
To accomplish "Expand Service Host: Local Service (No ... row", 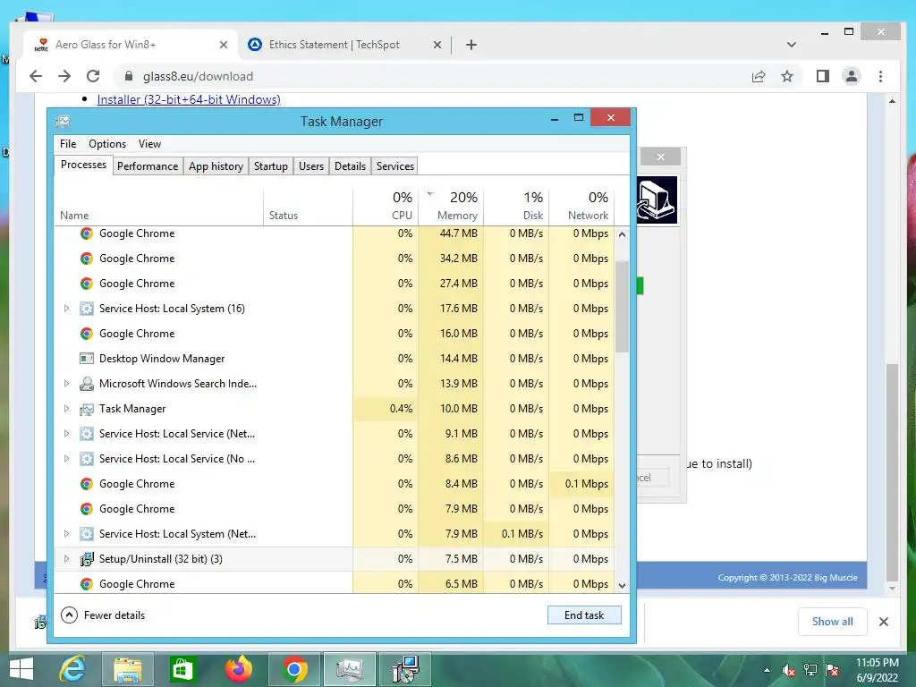I will [x=66, y=459].
